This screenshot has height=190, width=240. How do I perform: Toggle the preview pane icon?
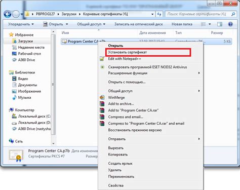coord(220,24)
